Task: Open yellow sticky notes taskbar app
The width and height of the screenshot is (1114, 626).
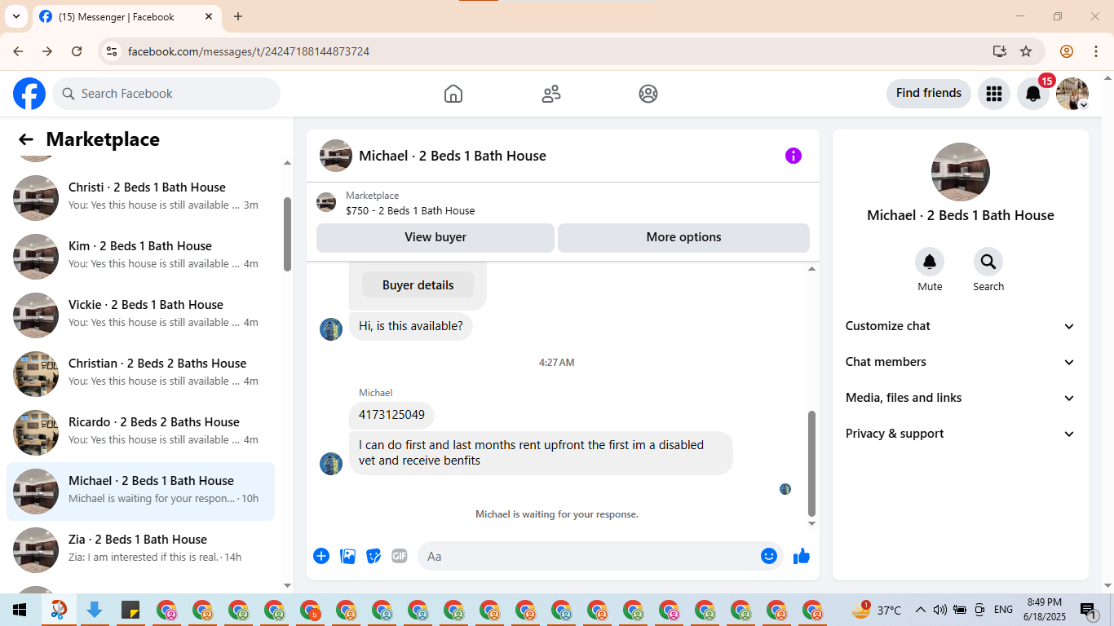Action: (x=130, y=610)
